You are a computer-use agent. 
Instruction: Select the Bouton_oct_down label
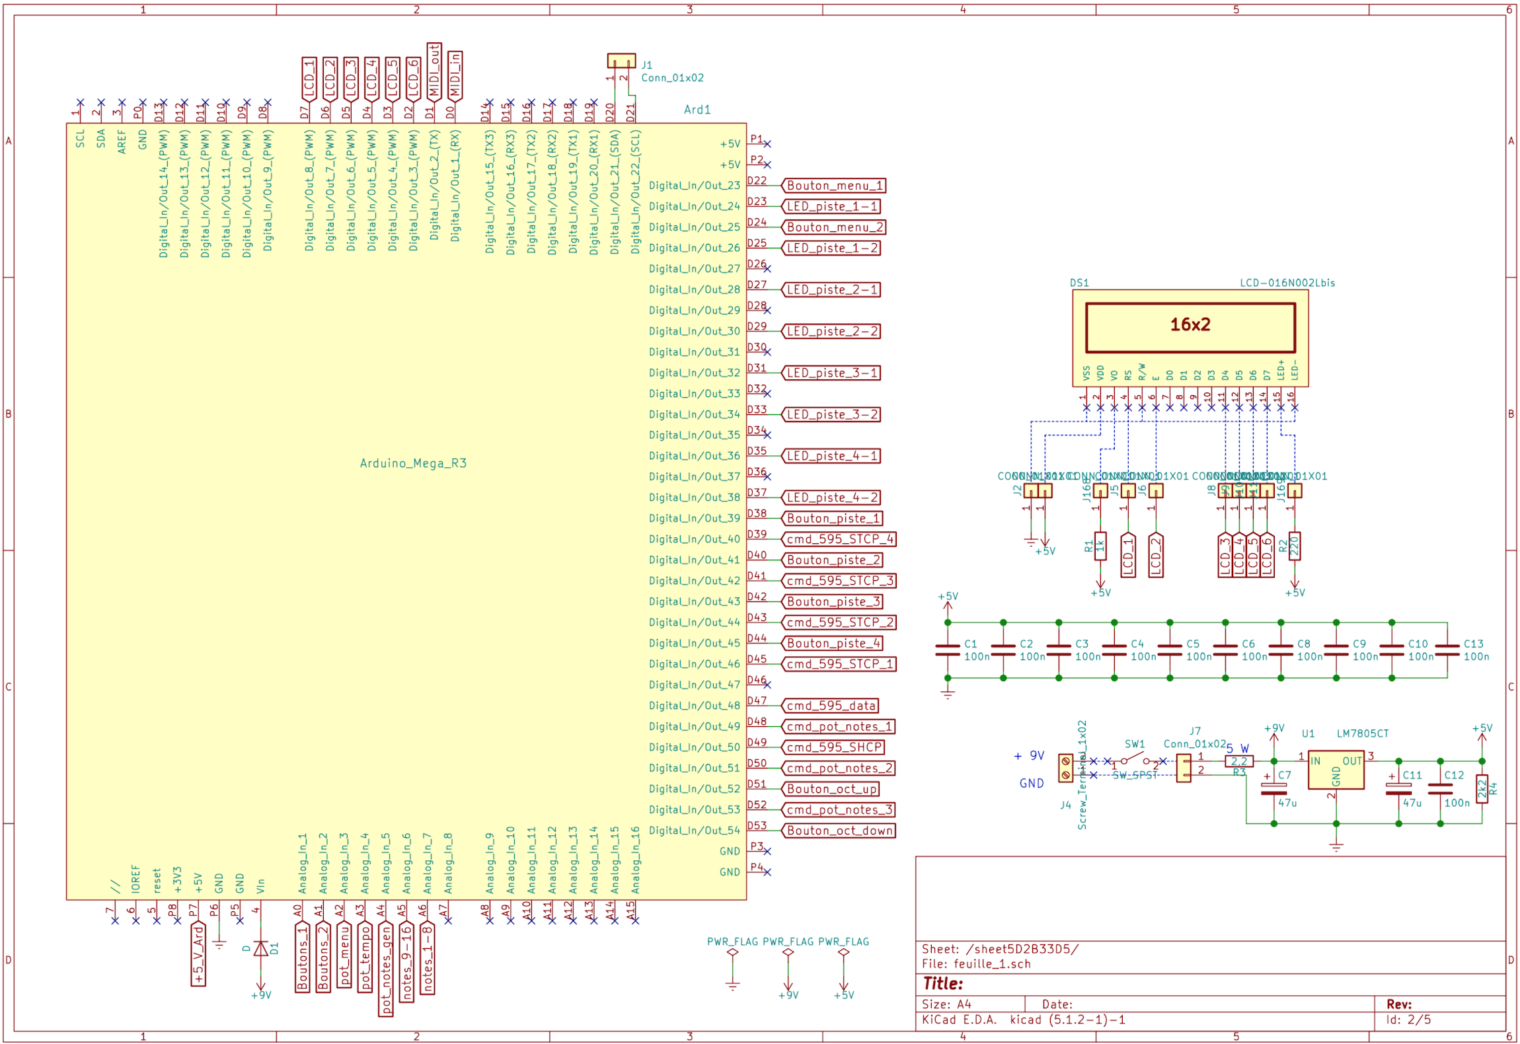(x=839, y=831)
